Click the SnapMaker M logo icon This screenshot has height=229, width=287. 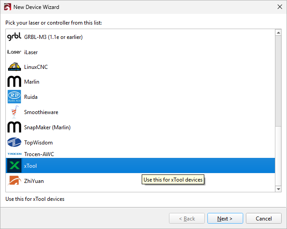tap(14, 127)
